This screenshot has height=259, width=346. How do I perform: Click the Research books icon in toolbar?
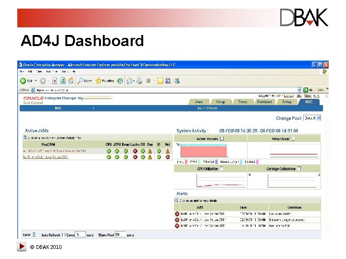168,81
